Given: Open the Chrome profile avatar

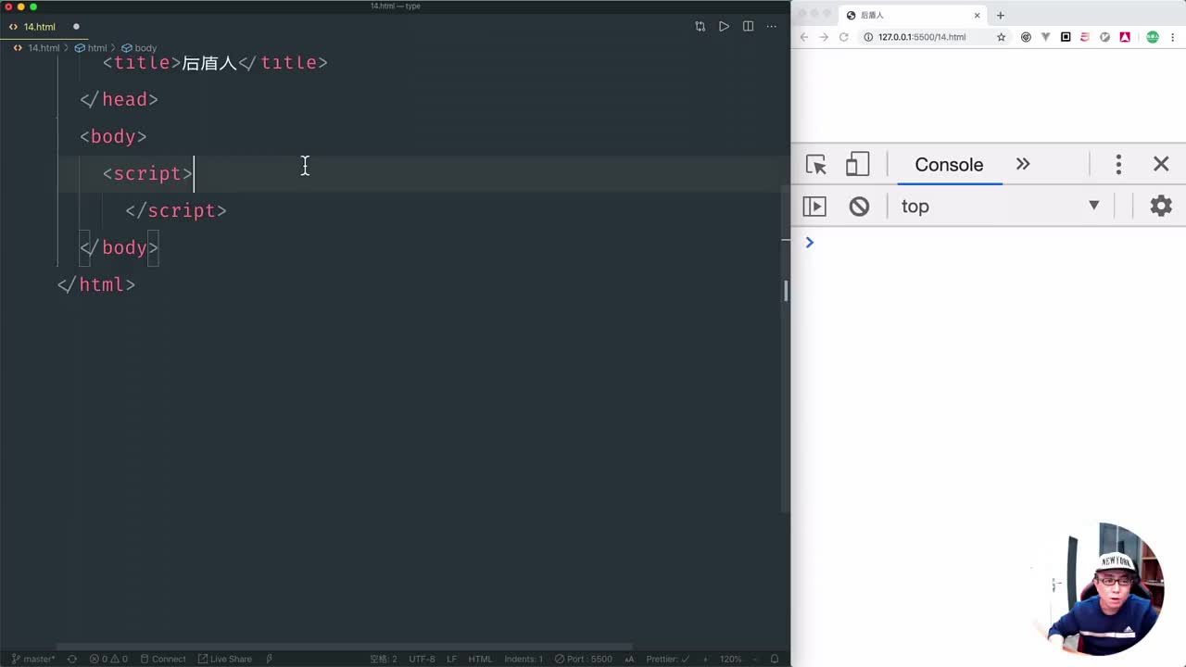Looking at the screenshot, I should (x=1153, y=37).
